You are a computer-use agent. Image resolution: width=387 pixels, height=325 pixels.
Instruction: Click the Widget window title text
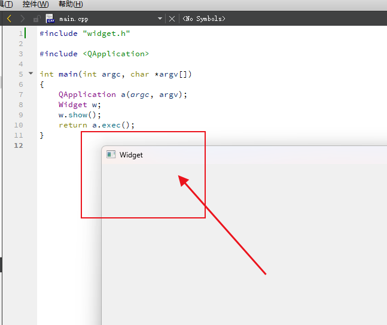(x=131, y=155)
